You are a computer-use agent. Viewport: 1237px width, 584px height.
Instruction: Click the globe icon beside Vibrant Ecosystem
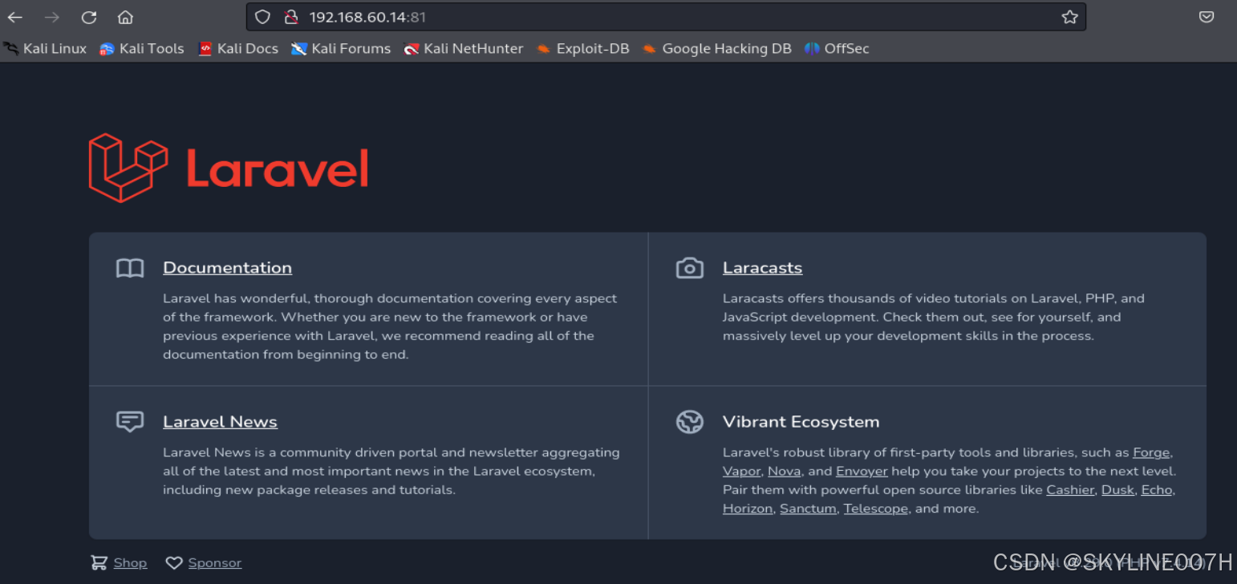tap(690, 421)
